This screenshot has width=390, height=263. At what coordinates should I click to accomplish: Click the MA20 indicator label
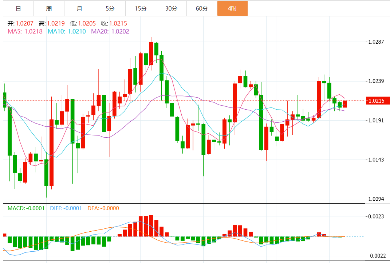110,31
